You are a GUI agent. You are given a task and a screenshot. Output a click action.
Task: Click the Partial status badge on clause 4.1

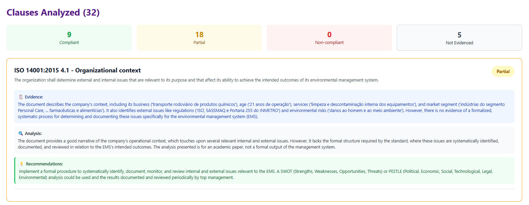503,71
